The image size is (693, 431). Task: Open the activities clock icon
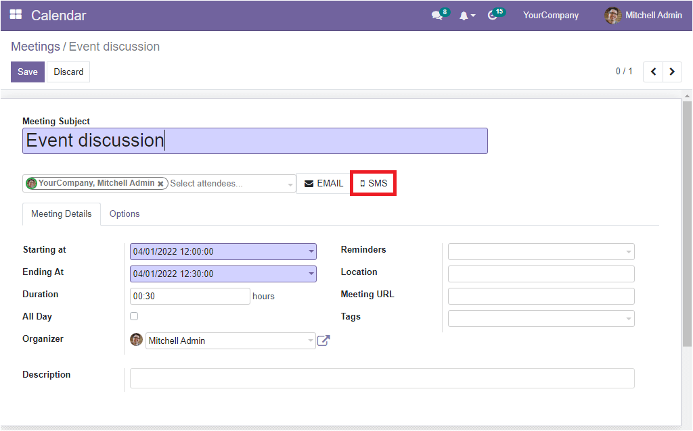click(493, 16)
